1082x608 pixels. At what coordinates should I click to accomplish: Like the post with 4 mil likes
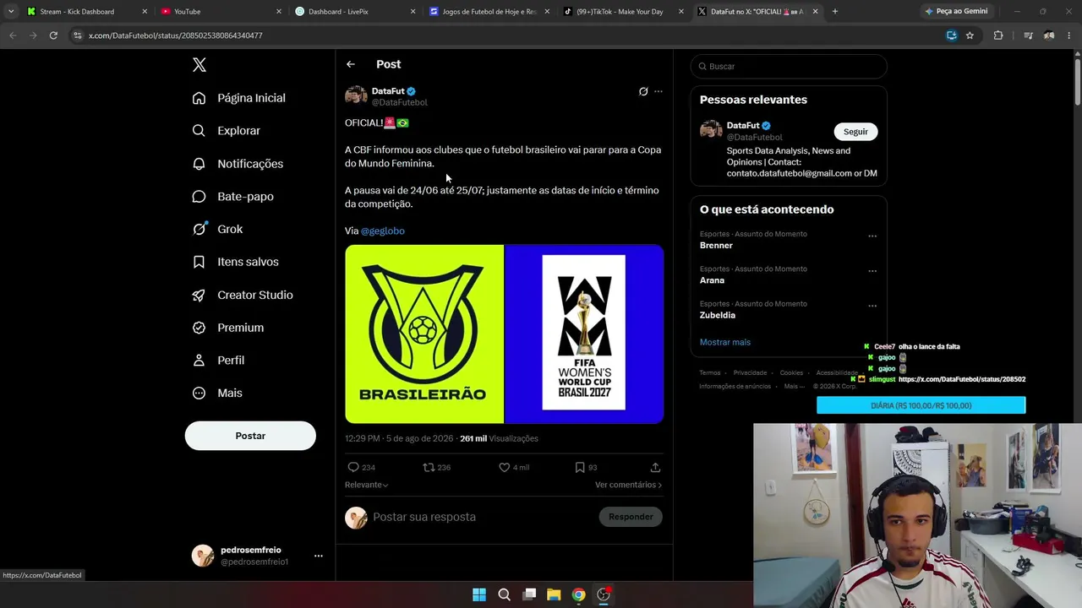[x=504, y=467]
